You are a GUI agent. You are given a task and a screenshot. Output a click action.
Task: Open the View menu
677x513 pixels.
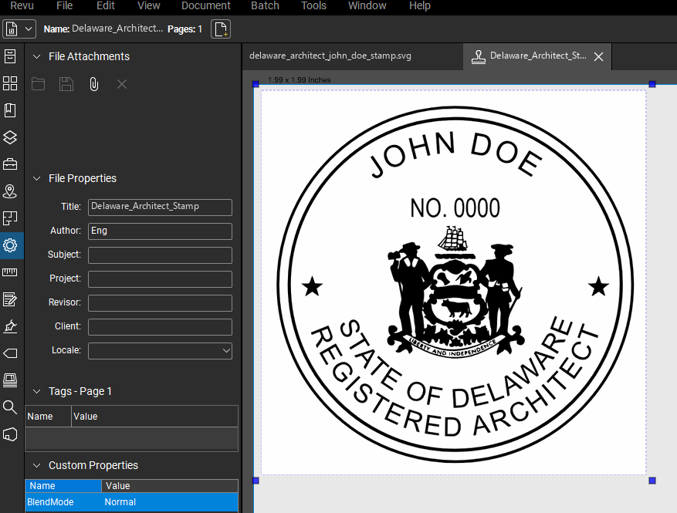point(148,5)
